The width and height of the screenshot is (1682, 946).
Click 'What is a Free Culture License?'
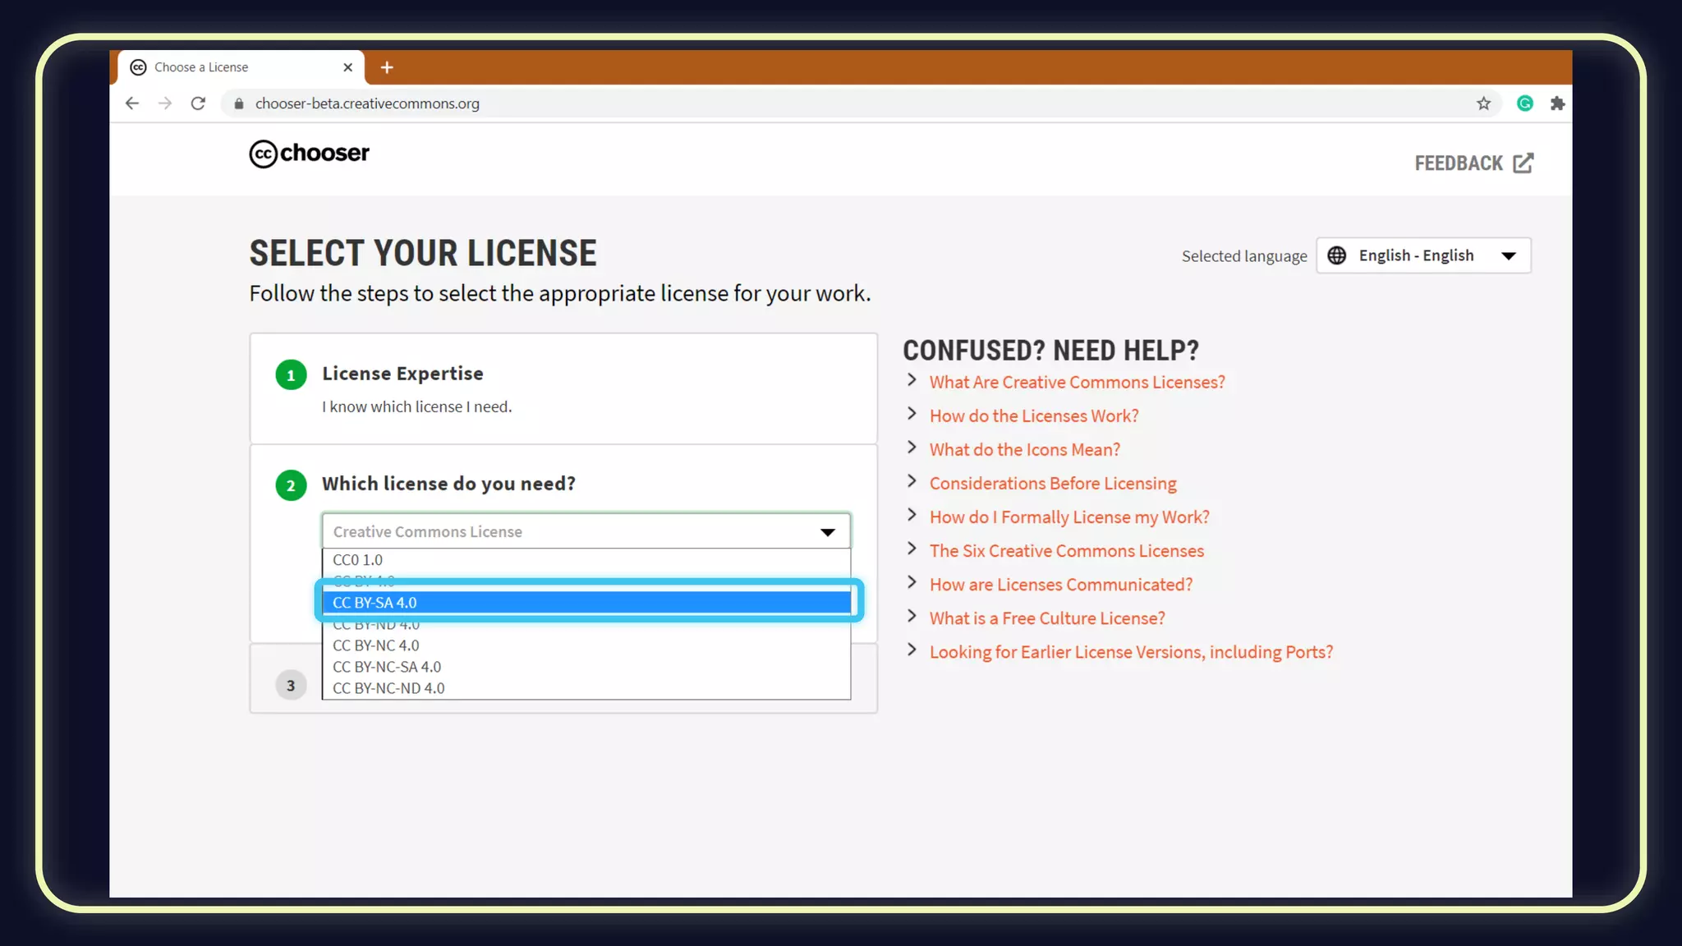(1046, 618)
